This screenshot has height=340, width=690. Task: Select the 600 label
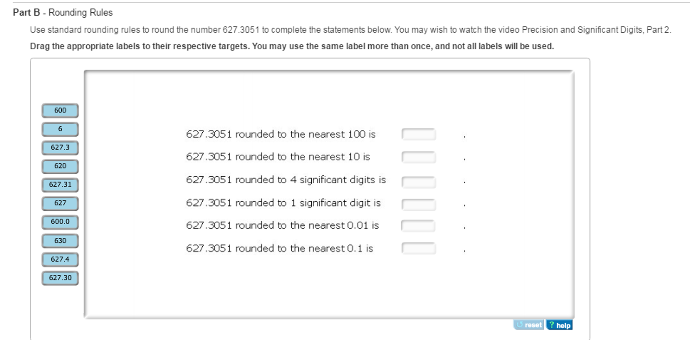click(59, 110)
